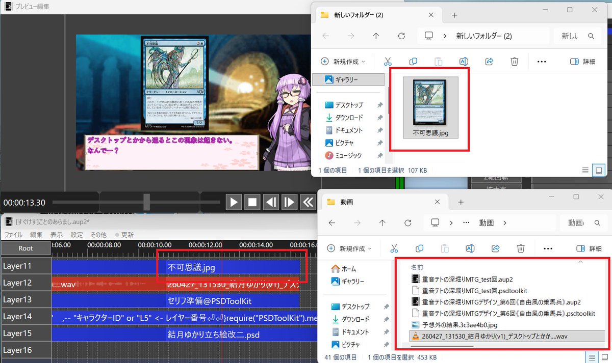Screen dimensions: 612x363
Task: Select the Layer15 header
Action: click(x=25, y=333)
